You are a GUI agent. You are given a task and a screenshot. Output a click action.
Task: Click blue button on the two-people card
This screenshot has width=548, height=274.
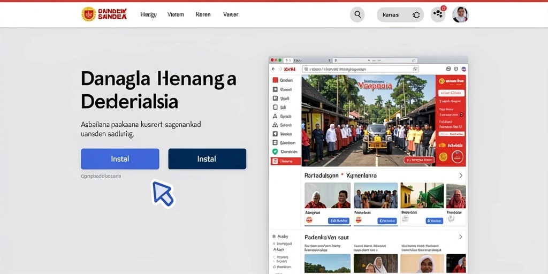pyautogui.click(x=339, y=221)
